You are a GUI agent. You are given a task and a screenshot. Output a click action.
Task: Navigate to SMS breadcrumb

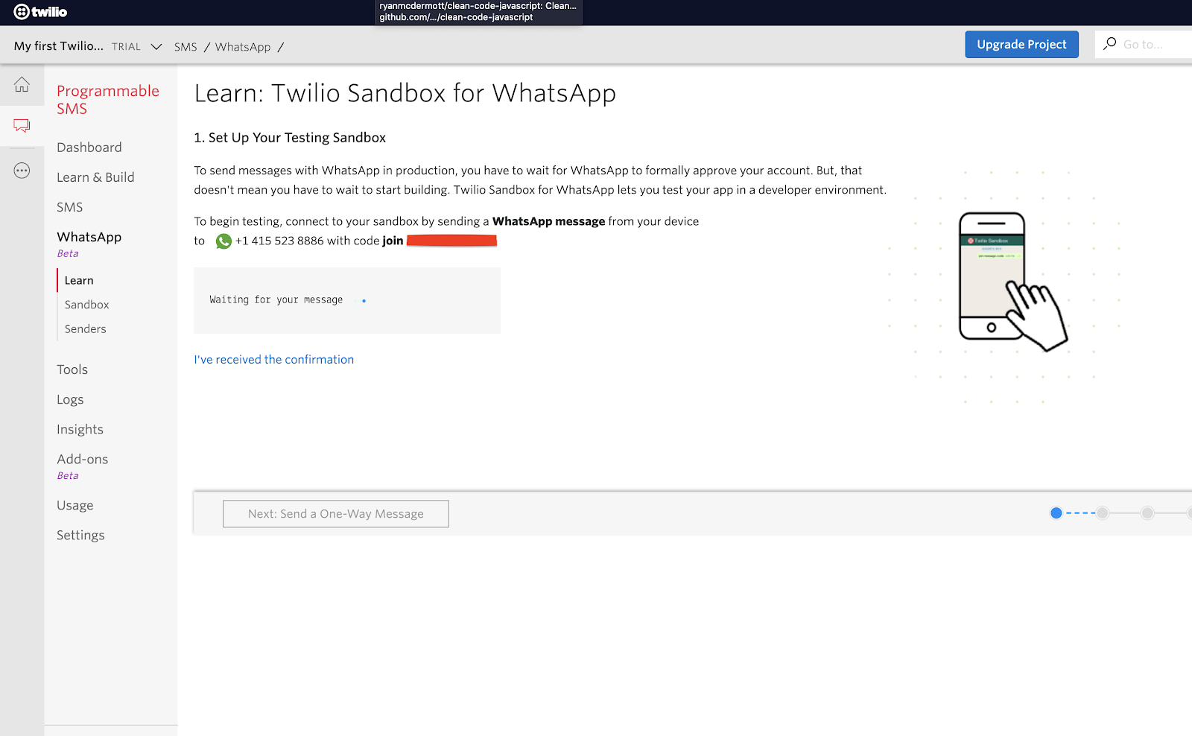point(186,47)
